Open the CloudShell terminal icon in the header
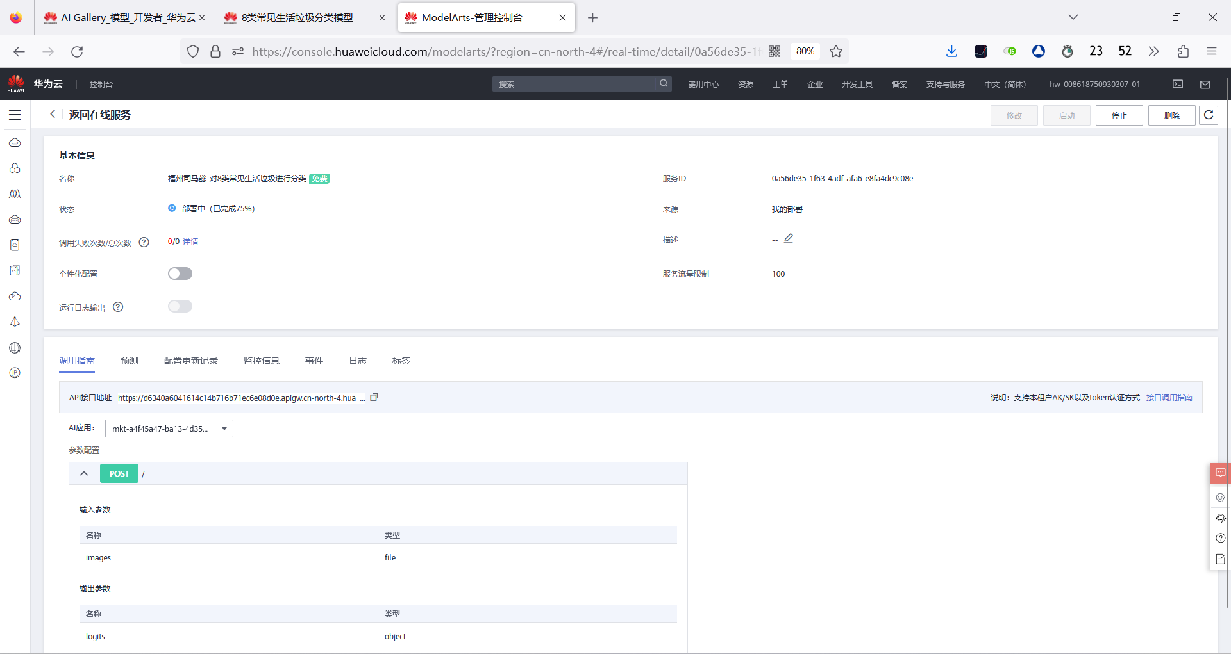 coord(1178,84)
